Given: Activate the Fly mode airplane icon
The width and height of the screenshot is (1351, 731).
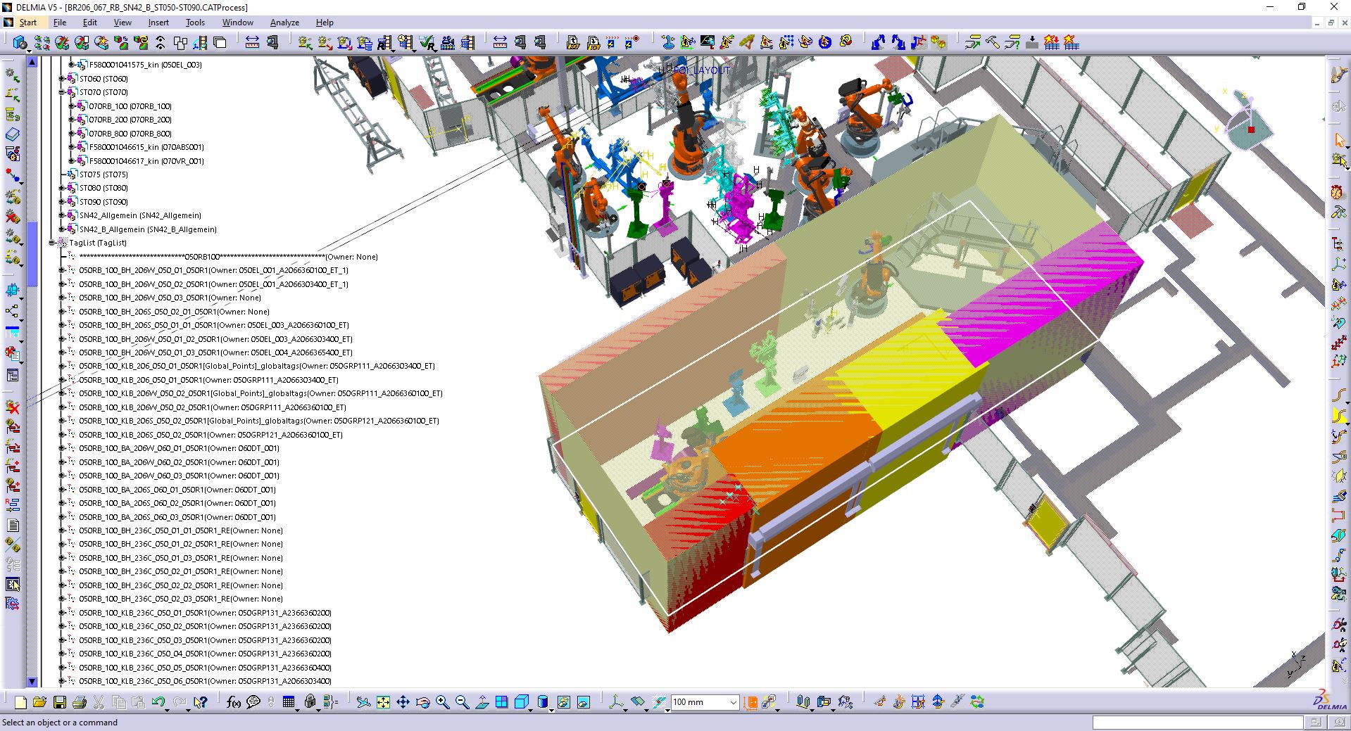Looking at the screenshot, I should [363, 702].
